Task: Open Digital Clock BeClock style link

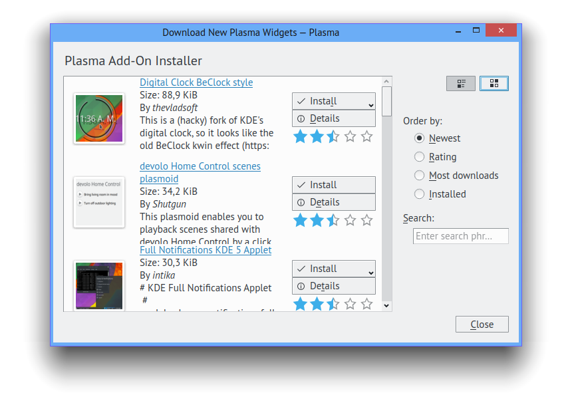Action: [196, 82]
